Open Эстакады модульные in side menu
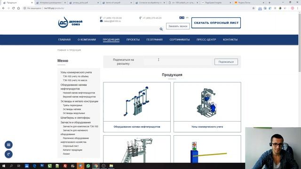 [74, 113]
